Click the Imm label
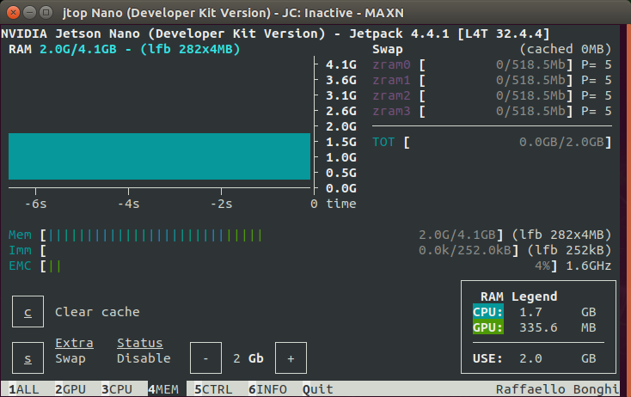Viewport: 631px width, 397px height. [x=20, y=250]
